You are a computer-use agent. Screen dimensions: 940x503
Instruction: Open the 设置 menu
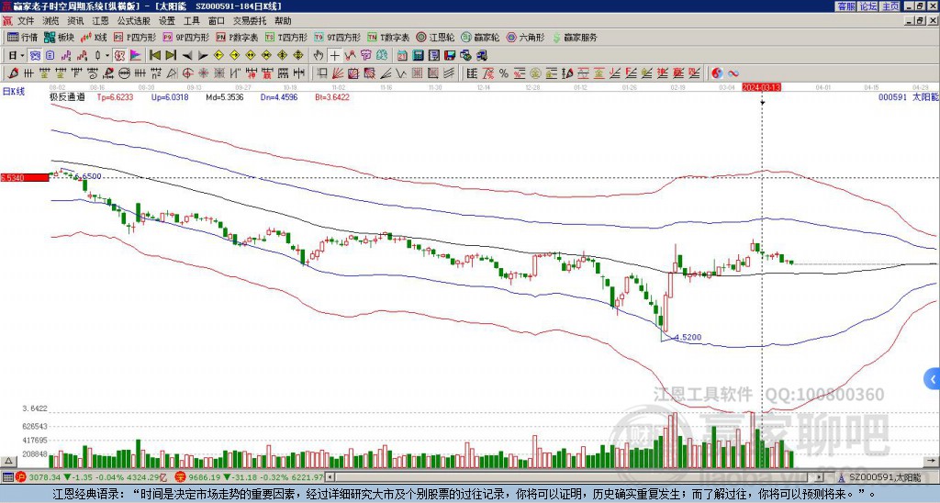pos(167,21)
